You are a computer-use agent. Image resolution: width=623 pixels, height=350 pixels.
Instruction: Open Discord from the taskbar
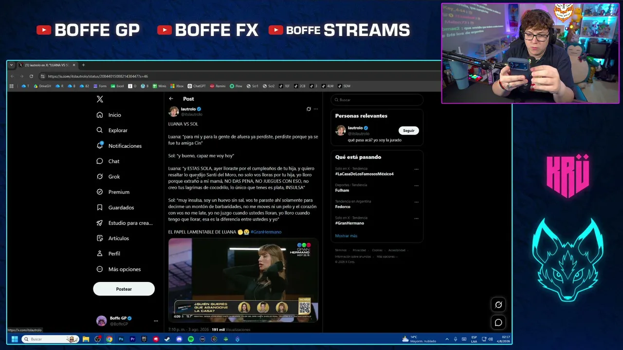[179, 339]
